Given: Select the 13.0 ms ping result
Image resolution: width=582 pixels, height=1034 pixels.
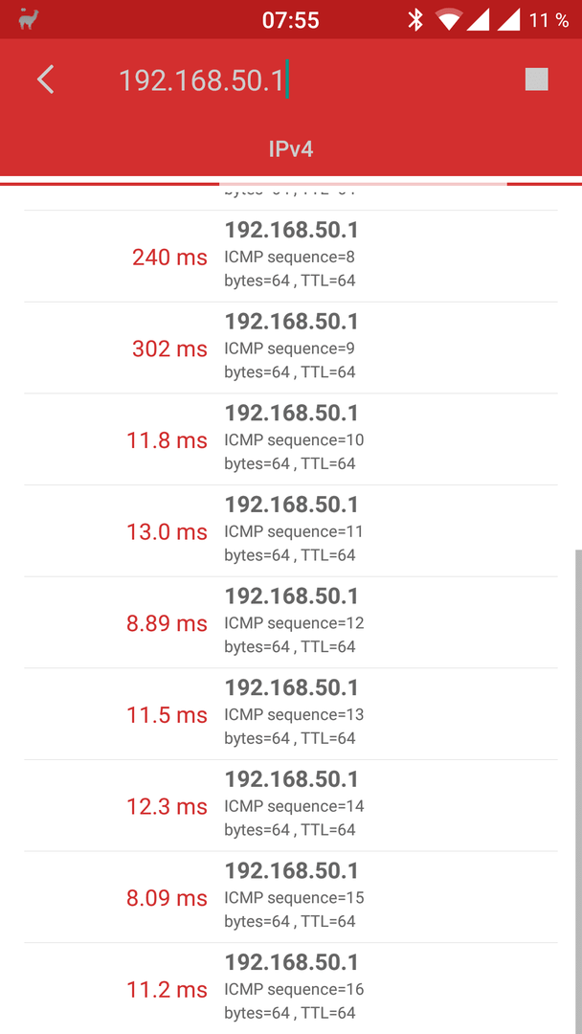Looking at the screenshot, I should (167, 531).
